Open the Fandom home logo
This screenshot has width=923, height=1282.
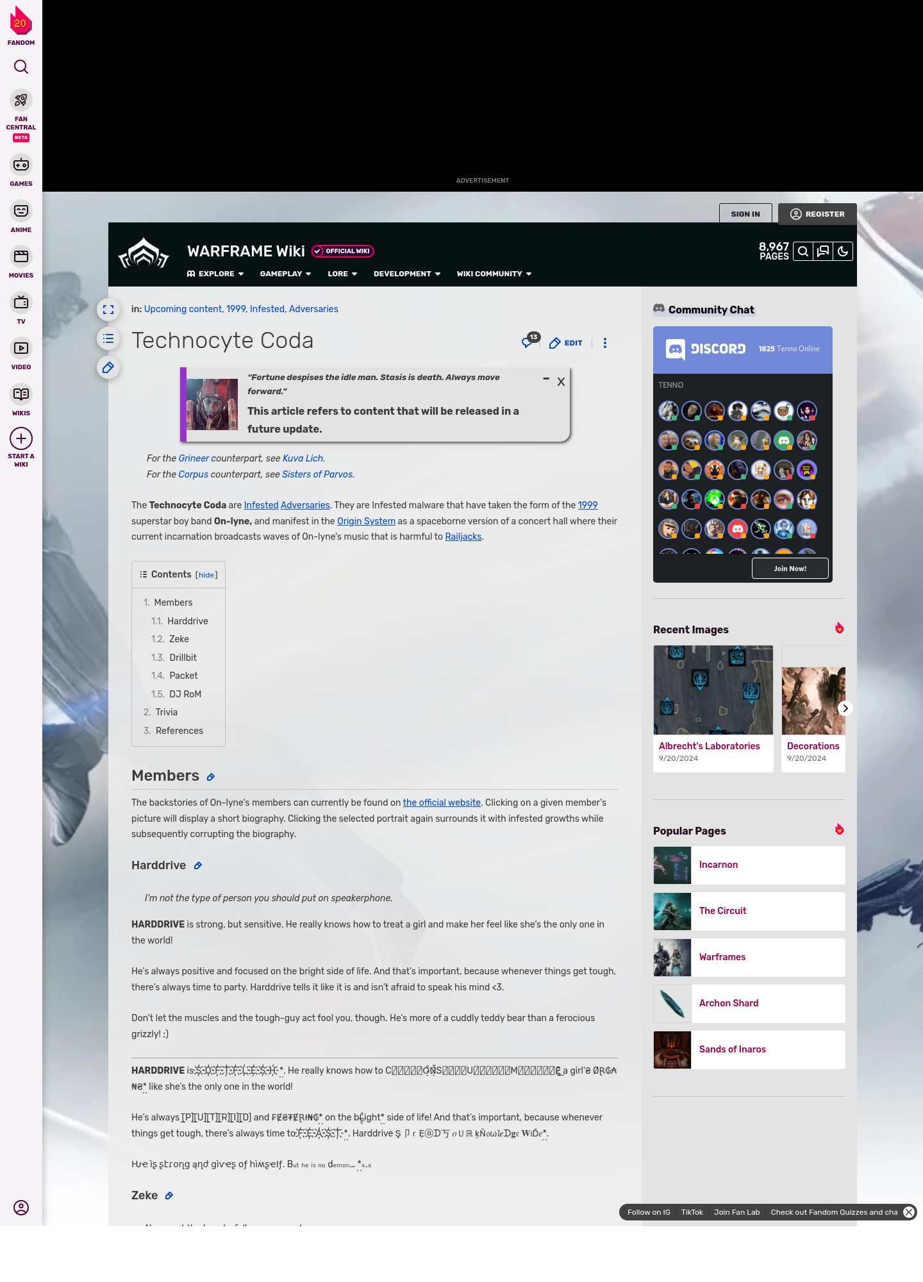[x=21, y=26]
